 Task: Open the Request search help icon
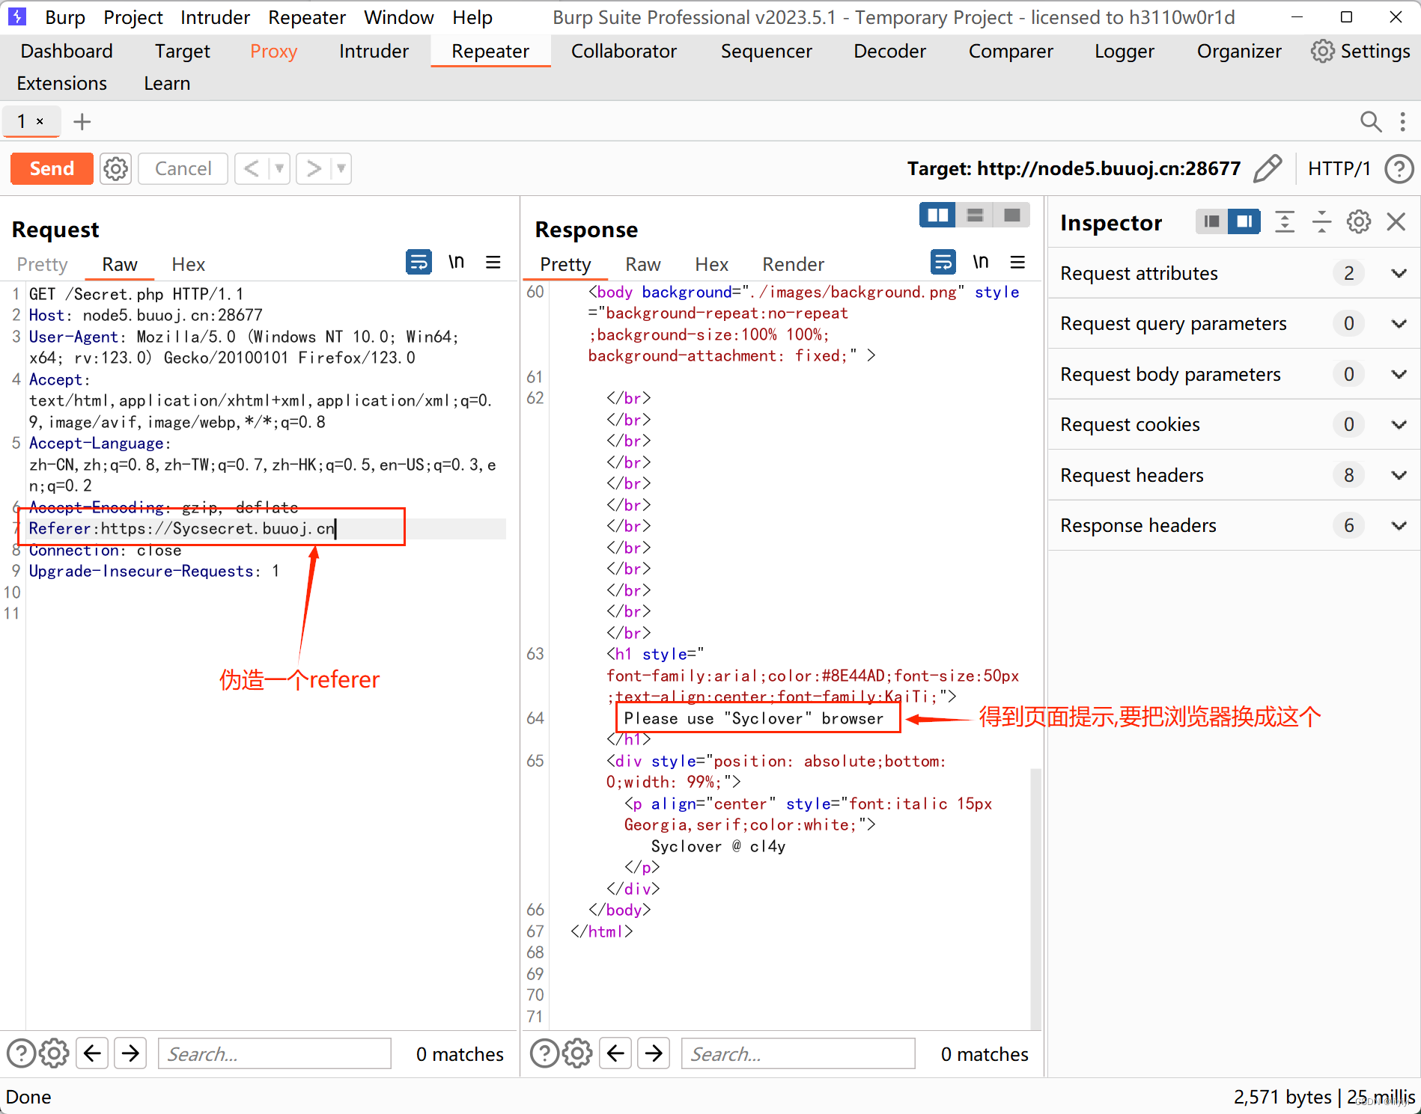[21, 1053]
